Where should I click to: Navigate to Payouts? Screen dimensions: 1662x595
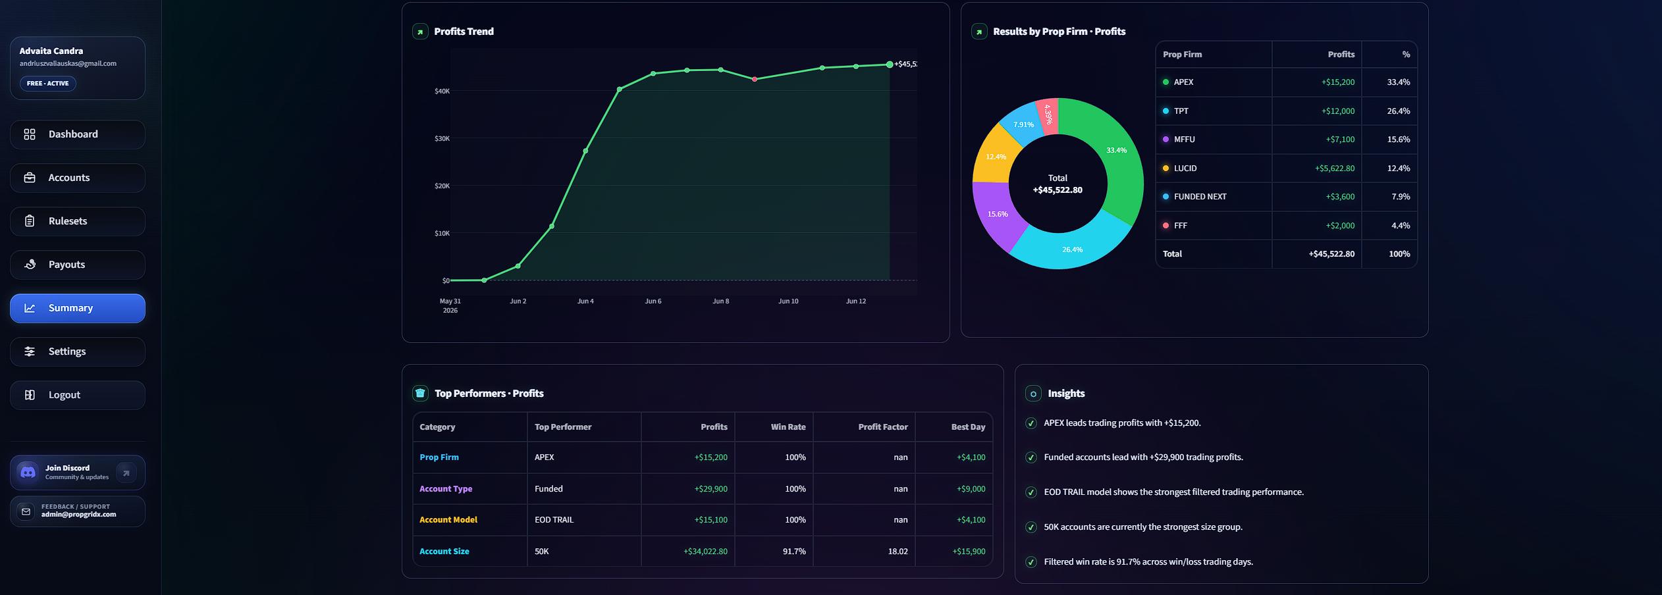pyautogui.click(x=78, y=265)
